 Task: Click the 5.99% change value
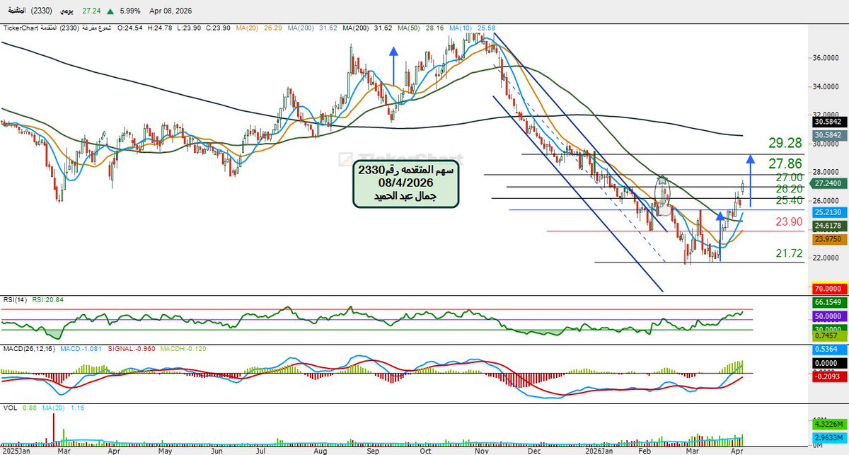point(132,12)
